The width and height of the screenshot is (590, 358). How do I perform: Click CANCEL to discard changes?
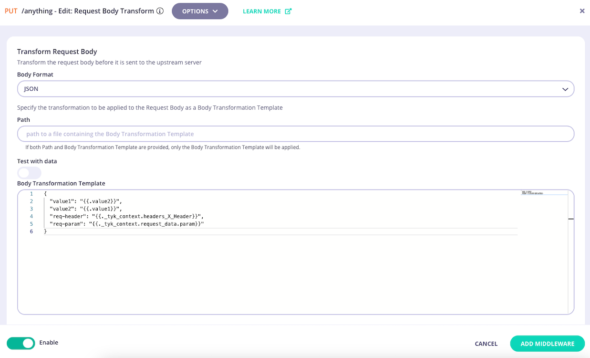(486, 343)
